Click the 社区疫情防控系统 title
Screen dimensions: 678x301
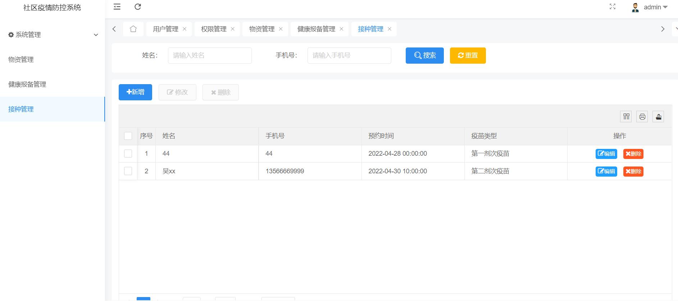(52, 8)
